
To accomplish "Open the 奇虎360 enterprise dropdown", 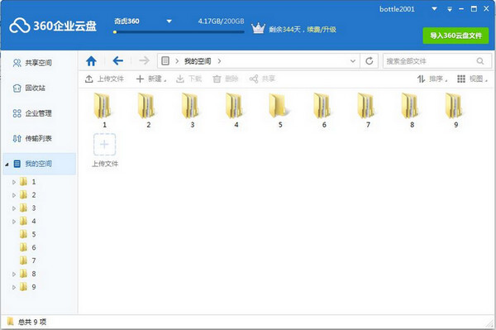I will [x=169, y=22].
